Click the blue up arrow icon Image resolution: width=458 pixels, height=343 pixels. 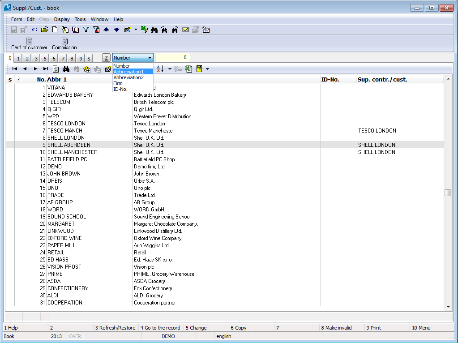point(106,30)
